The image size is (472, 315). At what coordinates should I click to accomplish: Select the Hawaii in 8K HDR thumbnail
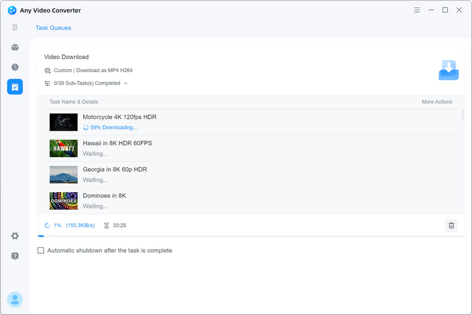pyautogui.click(x=64, y=148)
